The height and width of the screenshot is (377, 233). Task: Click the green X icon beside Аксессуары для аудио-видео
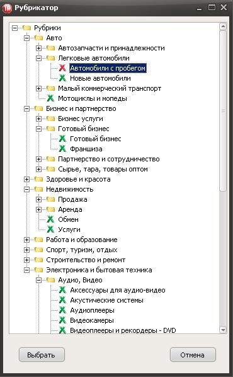click(62, 290)
